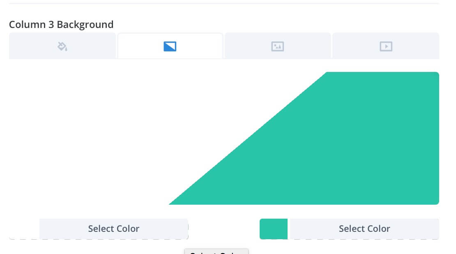
Task: Click the left Select Color button
Action: pos(114,229)
